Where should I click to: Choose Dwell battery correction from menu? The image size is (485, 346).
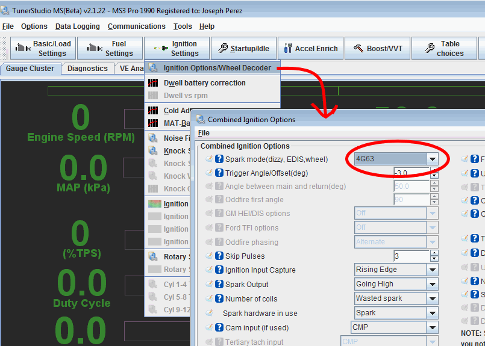click(204, 83)
